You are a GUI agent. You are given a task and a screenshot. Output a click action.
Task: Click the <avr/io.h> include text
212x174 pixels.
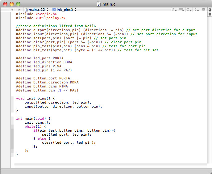point(46,14)
